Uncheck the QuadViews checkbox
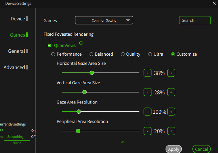This screenshot has width=218, height=153. 49,46
